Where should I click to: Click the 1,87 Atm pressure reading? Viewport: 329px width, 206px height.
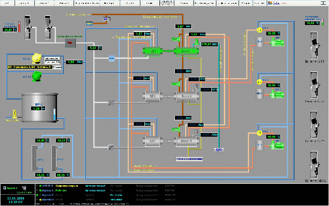tap(142, 34)
